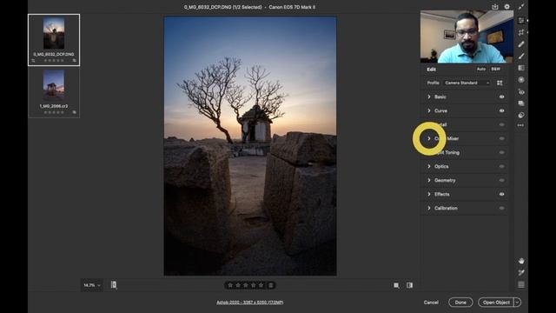Toggle full screen mode icon
This screenshot has height=313, width=556.
click(x=521, y=7)
